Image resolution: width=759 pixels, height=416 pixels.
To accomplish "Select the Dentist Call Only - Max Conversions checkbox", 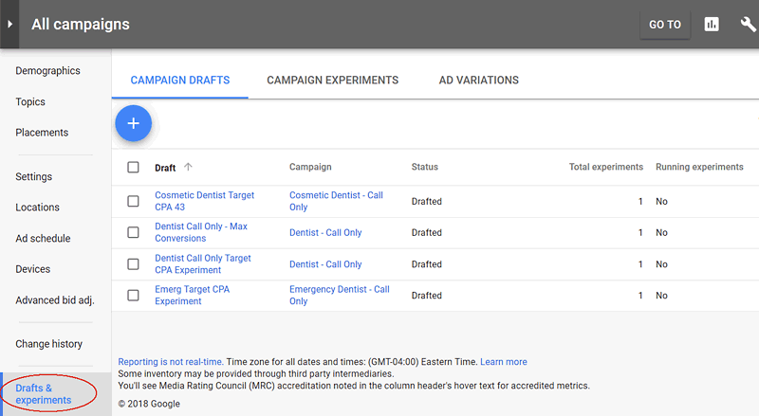I will (133, 232).
